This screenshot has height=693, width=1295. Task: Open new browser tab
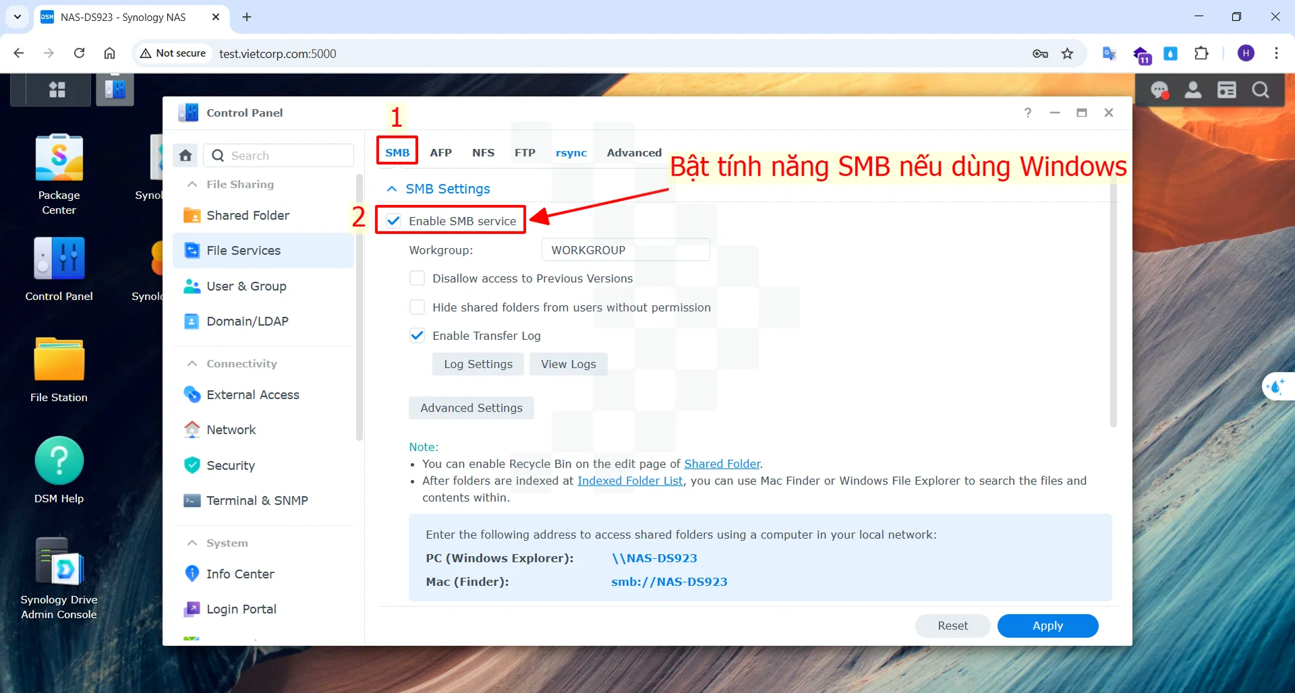pyautogui.click(x=247, y=17)
